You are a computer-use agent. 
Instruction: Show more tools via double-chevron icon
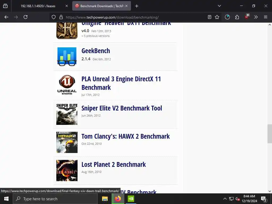click(x=256, y=17)
